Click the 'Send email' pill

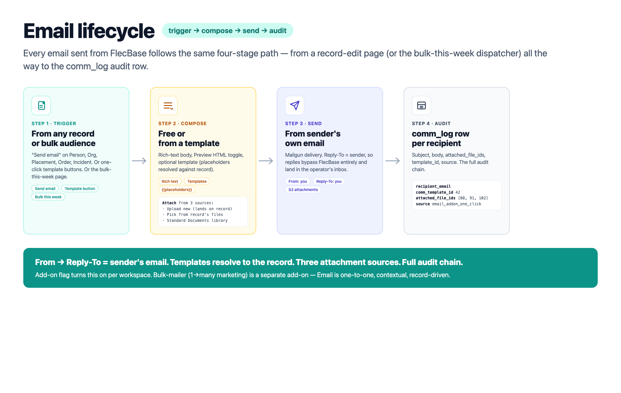click(x=45, y=189)
